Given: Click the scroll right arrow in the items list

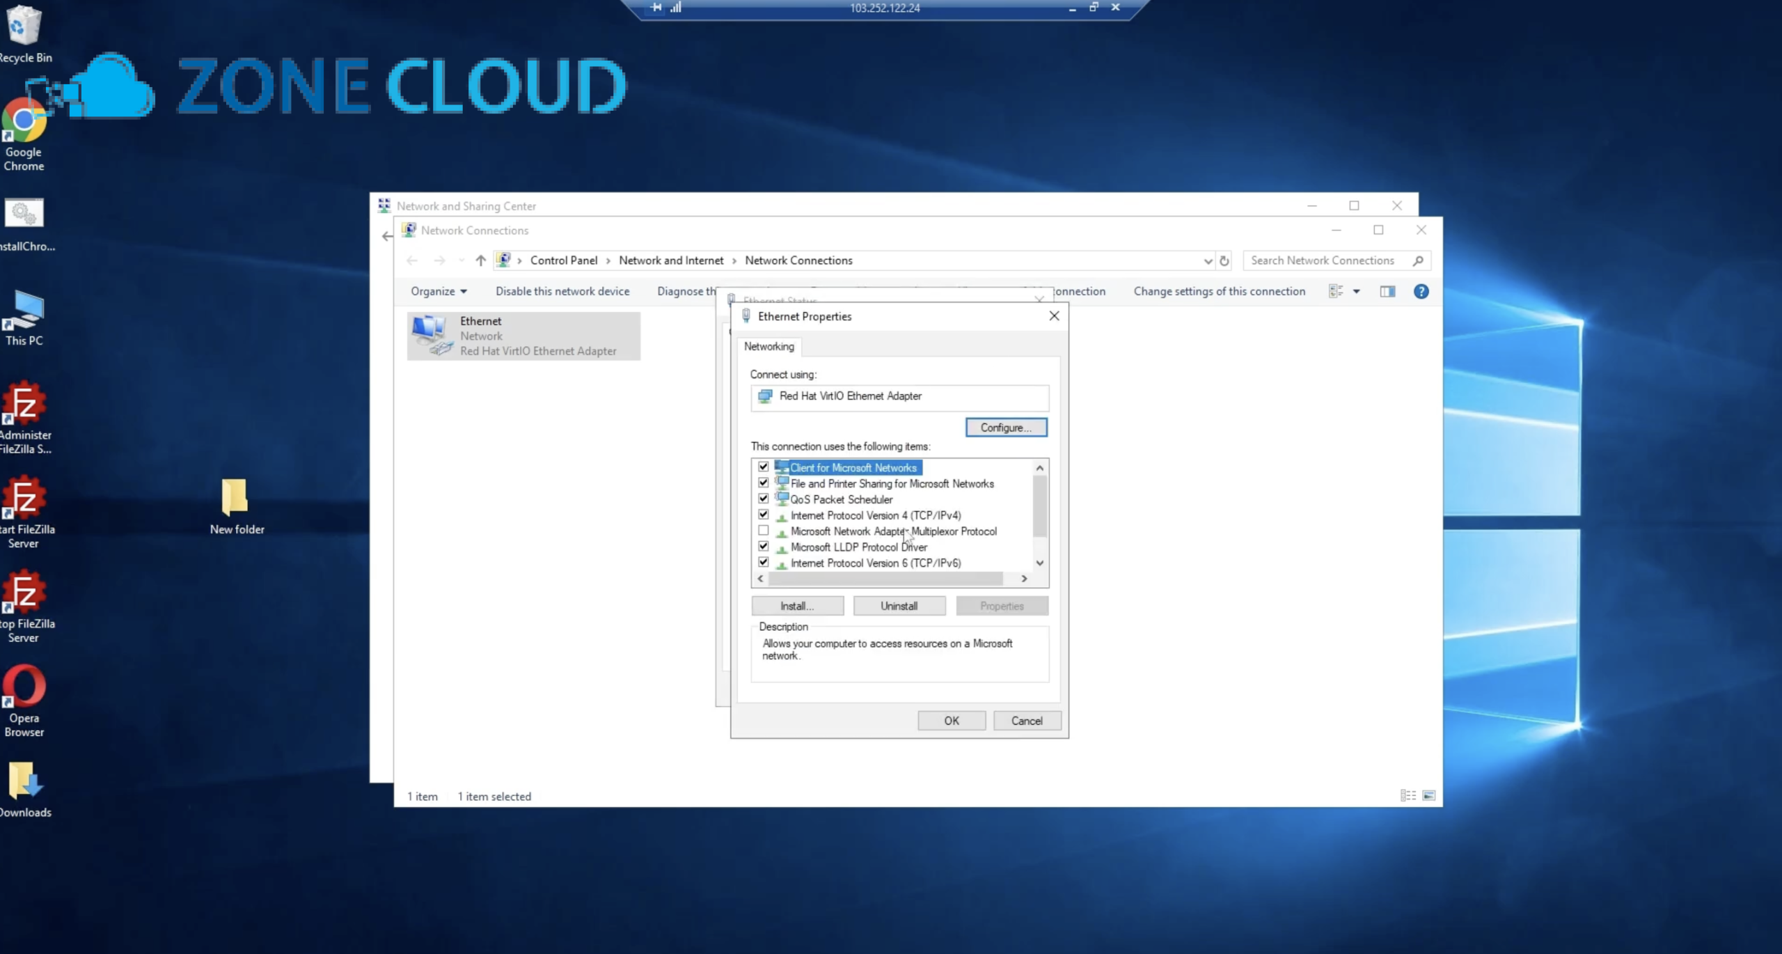Looking at the screenshot, I should 1024,579.
